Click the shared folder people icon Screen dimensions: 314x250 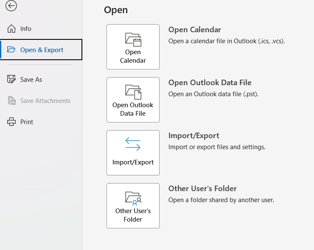[133, 198]
